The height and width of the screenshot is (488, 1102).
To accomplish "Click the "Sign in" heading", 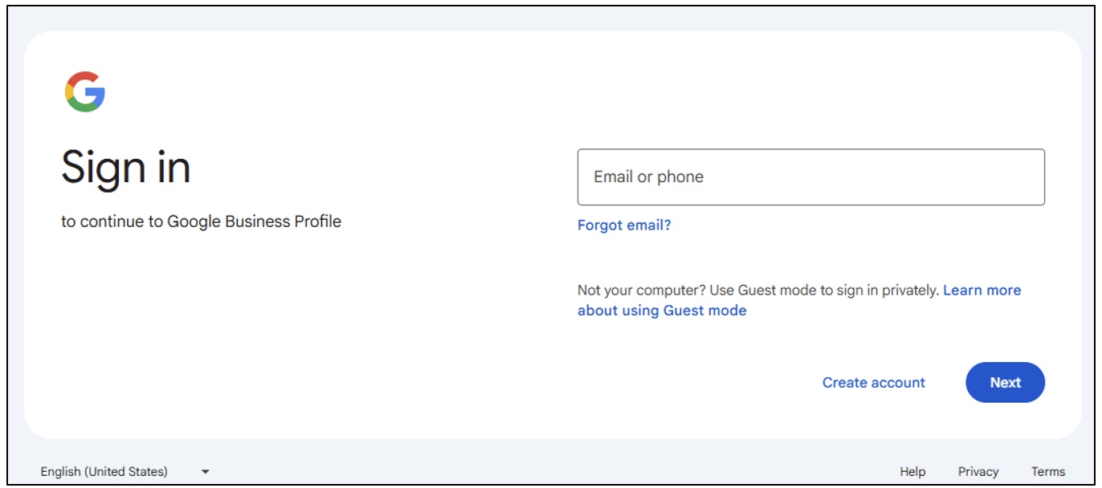I will click(126, 168).
